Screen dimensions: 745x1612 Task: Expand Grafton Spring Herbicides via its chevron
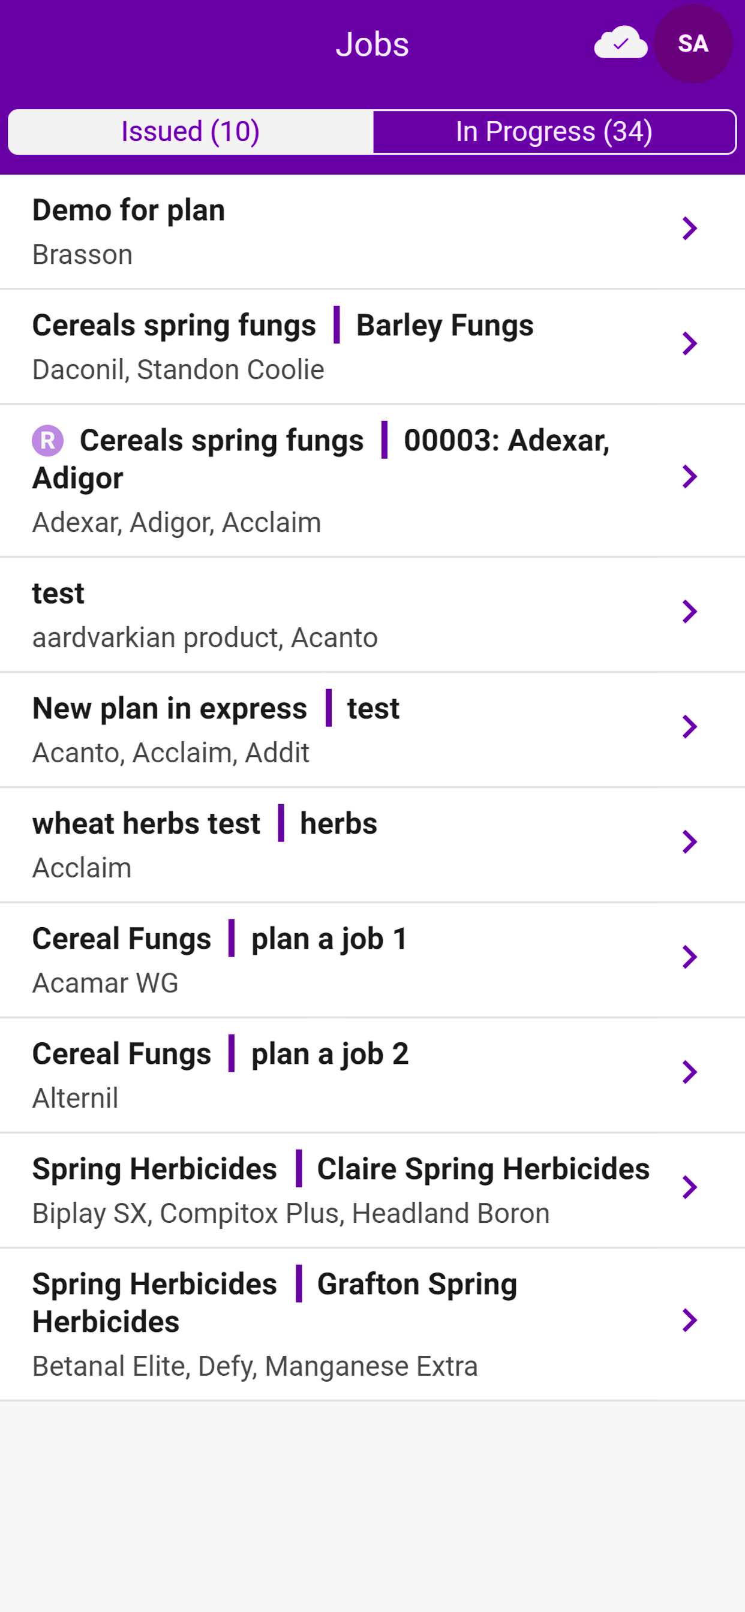point(689,1321)
